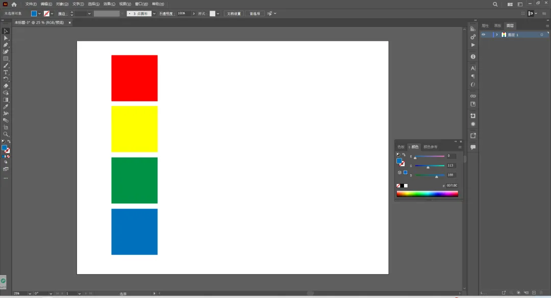Screen dimensions: 551x298
Task: Select the Rotate tool
Action: [x=6, y=79]
